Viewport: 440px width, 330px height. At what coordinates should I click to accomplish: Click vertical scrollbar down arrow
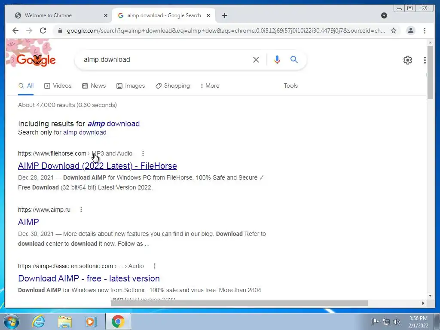click(x=430, y=296)
